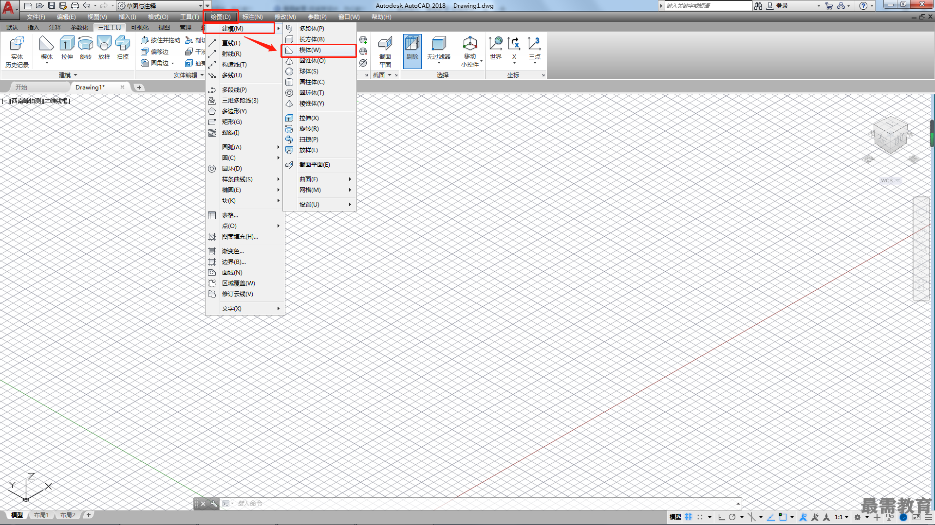This screenshot has width=935, height=525.
Task: Open the workspace dropdown 草图与注释
Action: pyautogui.click(x=161, y=6)
